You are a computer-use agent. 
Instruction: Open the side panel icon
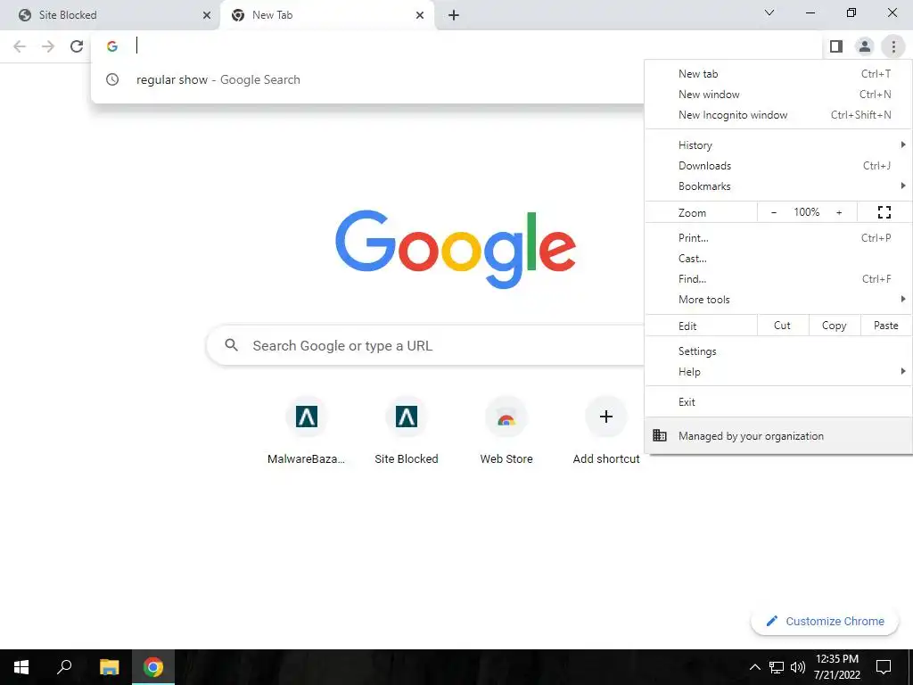(836, 46)
